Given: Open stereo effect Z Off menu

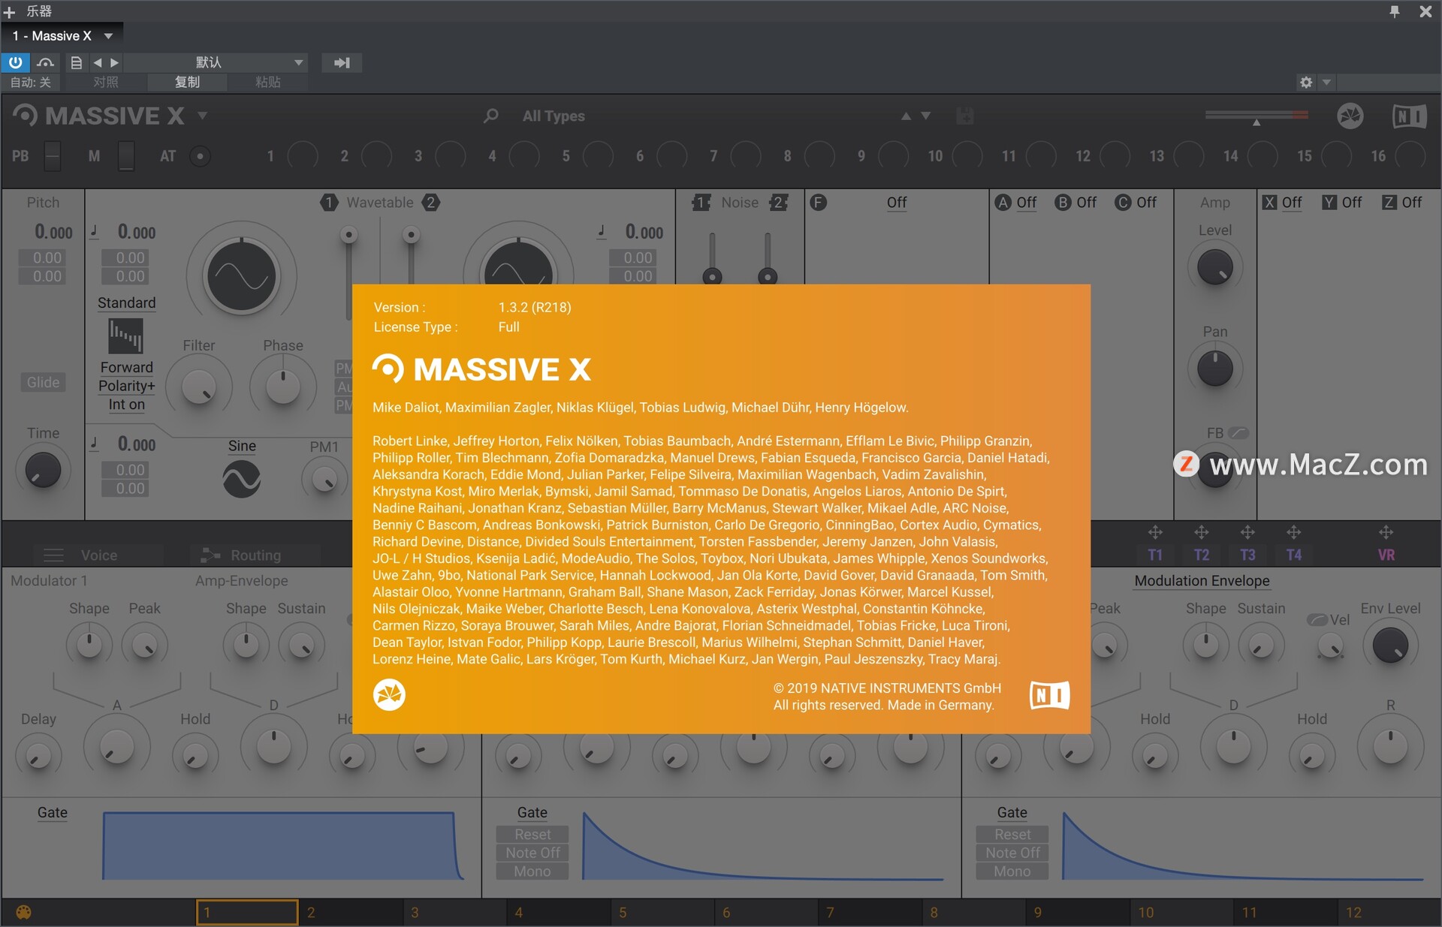Looking at the screenshot, I should coord(1412,203).
